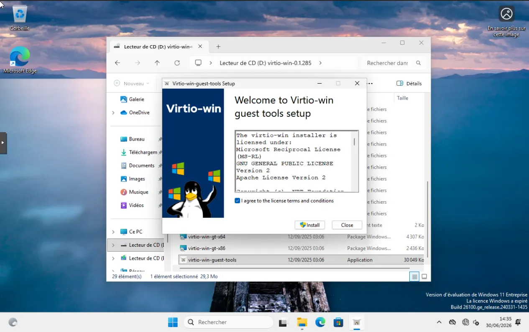Open the widgets button on the taskbar
Viewport: 529px width, 332px height.
(x=13, y=322)
